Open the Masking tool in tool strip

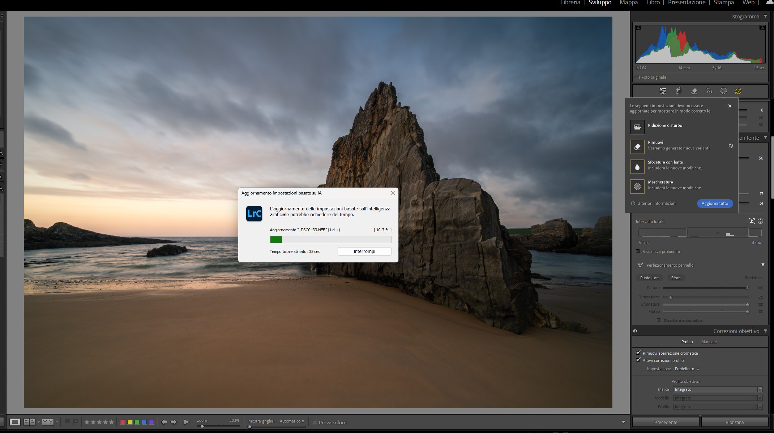pos(723,91)
